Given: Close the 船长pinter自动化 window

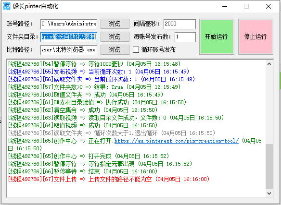Looking at the screenshot, I should (x=268, y=6).
